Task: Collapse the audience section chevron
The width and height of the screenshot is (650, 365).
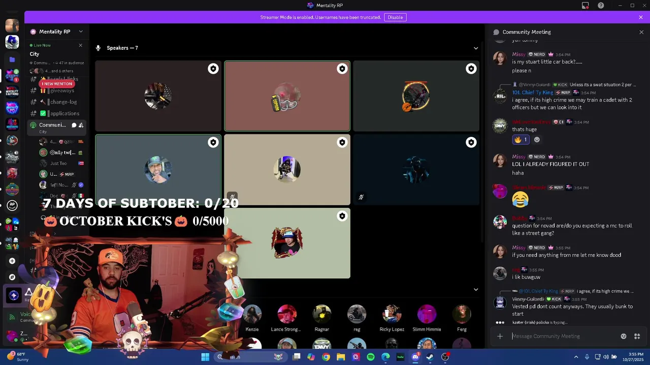Action: [x=476, y=289]
